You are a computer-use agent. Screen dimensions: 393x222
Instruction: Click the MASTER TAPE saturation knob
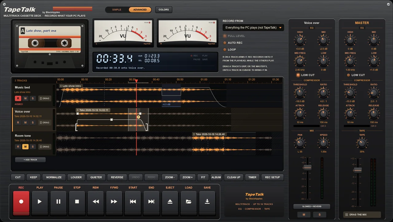coord(362,143)
